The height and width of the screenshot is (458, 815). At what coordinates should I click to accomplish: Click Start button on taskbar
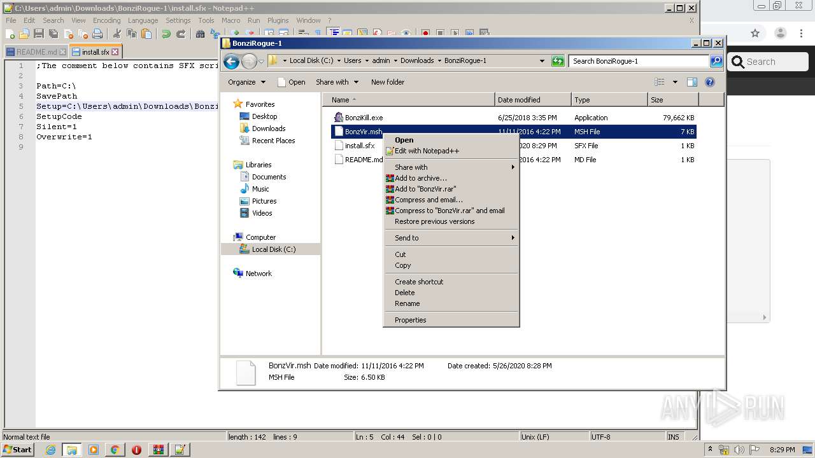click(18, 450)
